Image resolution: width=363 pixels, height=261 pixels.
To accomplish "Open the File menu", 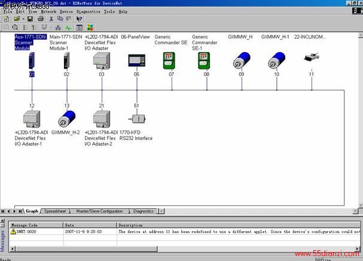I will click(8, 11).
